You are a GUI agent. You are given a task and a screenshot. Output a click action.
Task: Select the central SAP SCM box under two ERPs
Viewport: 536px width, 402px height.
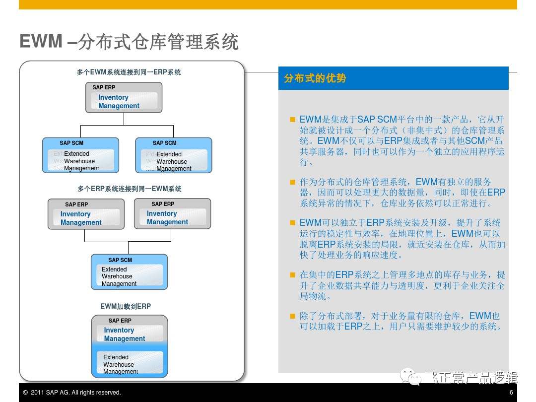[129, 271]
